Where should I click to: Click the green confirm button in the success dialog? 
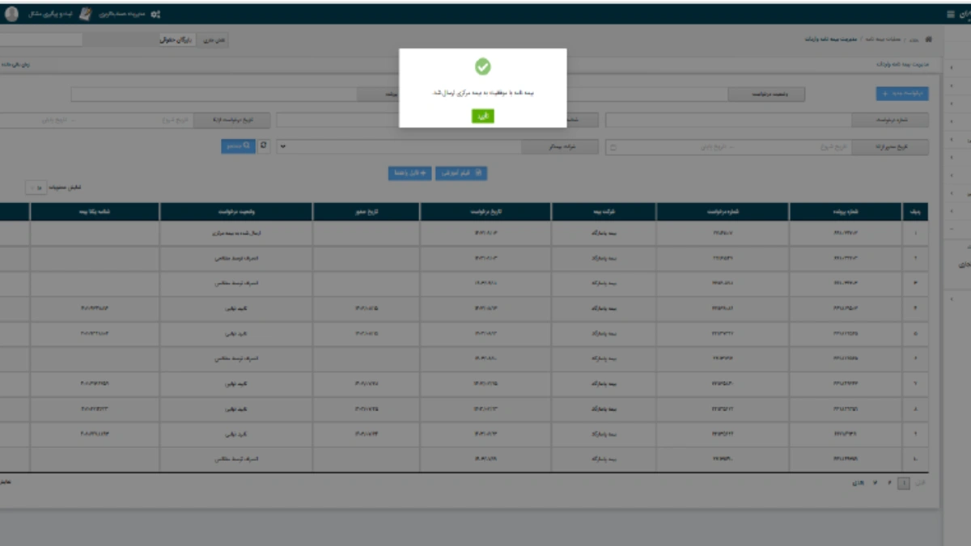pyautogui.click(x=482, y=116)
